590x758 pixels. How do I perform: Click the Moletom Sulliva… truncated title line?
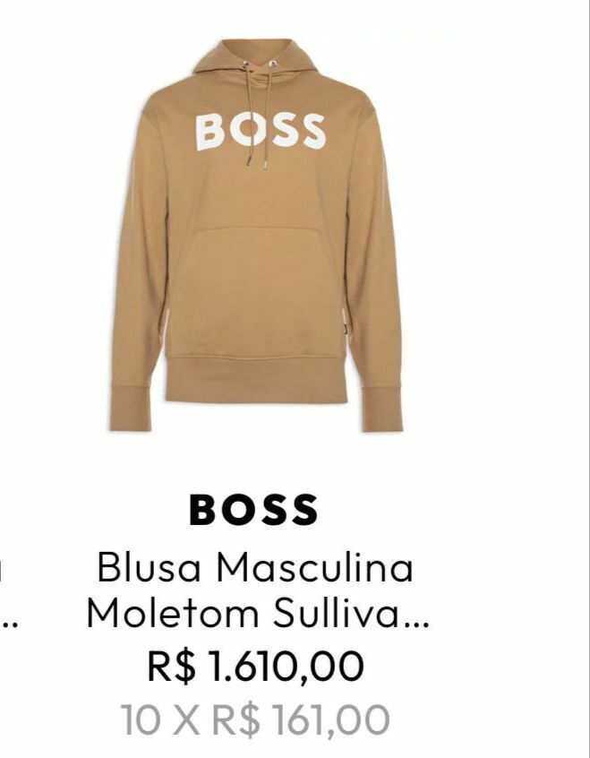coord(258,613)
